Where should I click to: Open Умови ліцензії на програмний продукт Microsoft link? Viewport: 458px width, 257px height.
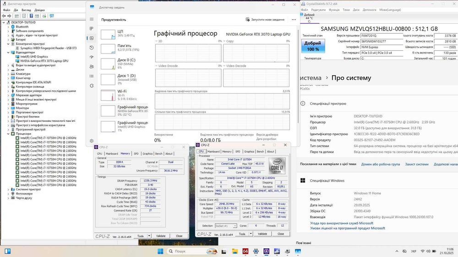click(348, 228)
